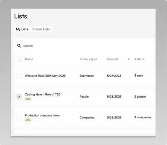Click the Created sort arrow
167x145 pixels.
(x=129, y=59)
